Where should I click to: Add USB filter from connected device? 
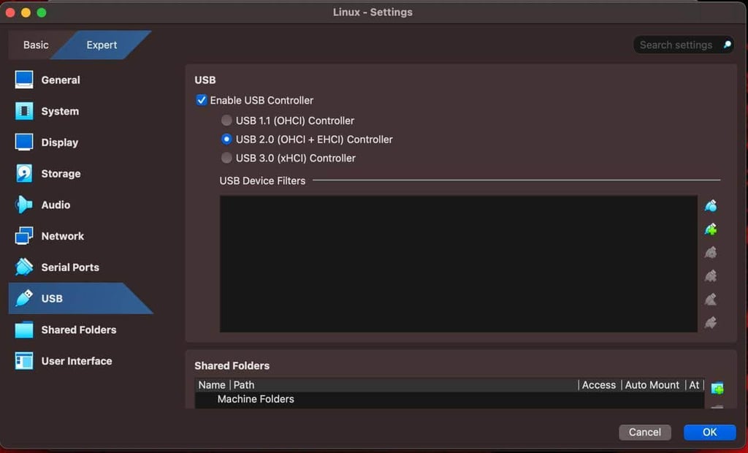711,229
